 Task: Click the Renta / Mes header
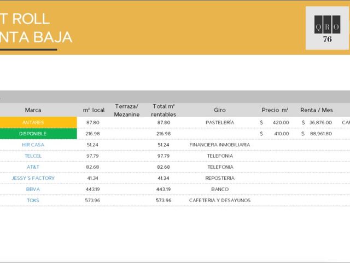[x=317, y=110]
